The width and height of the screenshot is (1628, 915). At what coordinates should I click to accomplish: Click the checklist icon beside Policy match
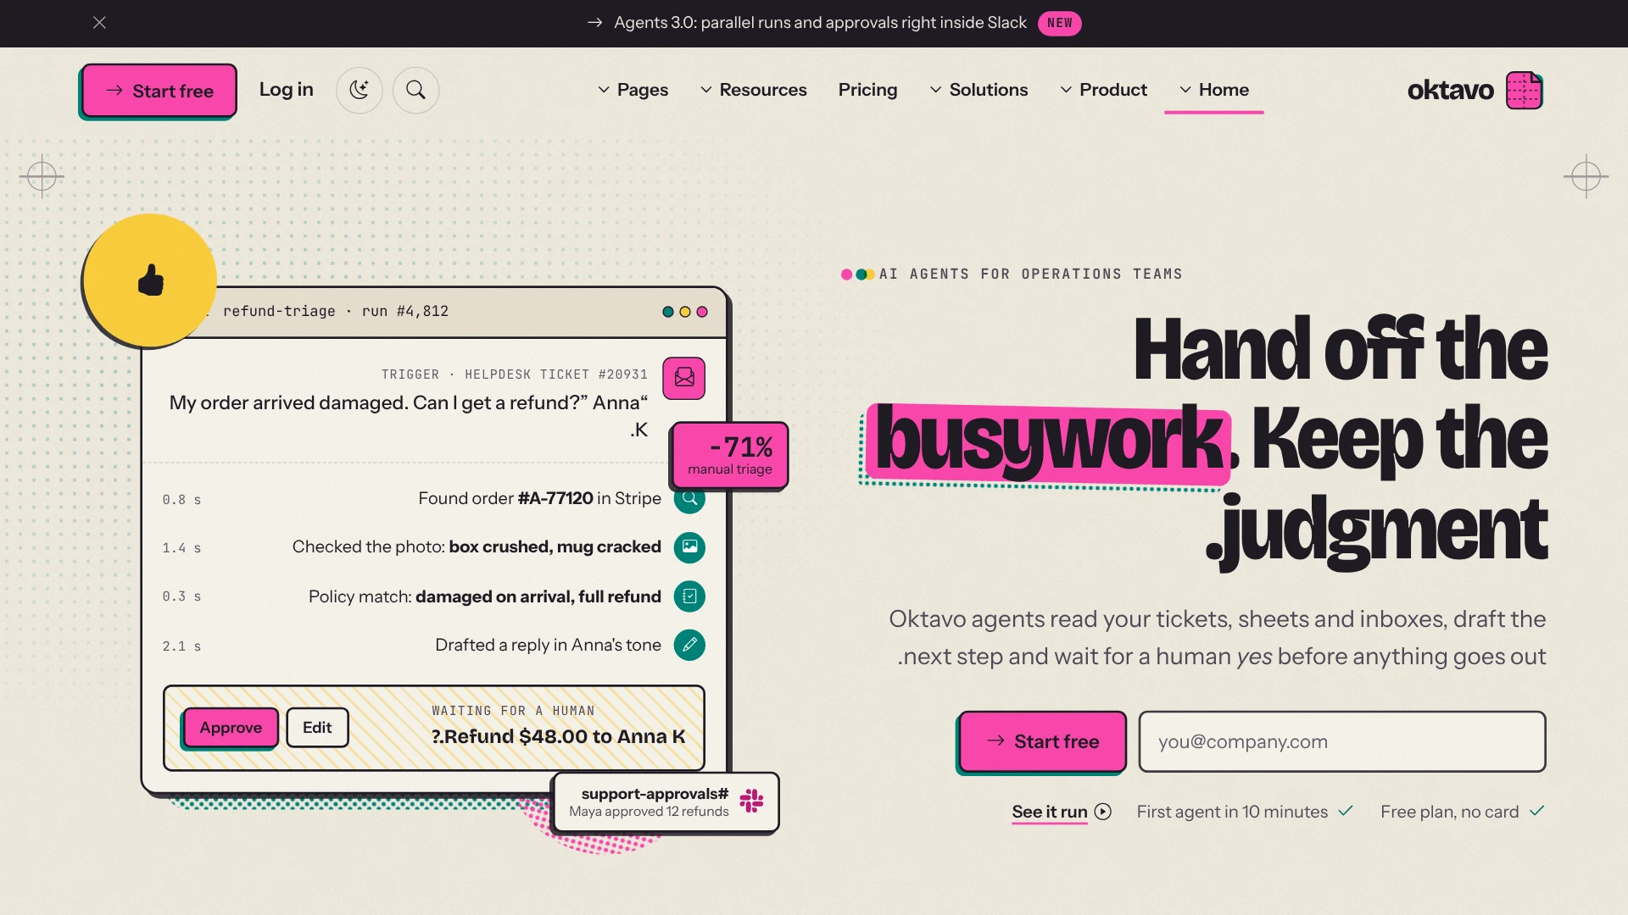tap(689, 596)
